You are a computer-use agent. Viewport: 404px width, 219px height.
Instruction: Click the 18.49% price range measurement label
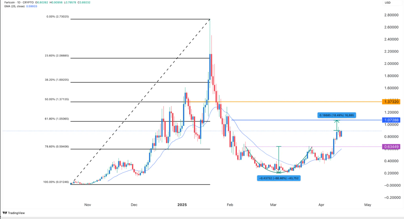pyautogui.click(x=338, y=115)
